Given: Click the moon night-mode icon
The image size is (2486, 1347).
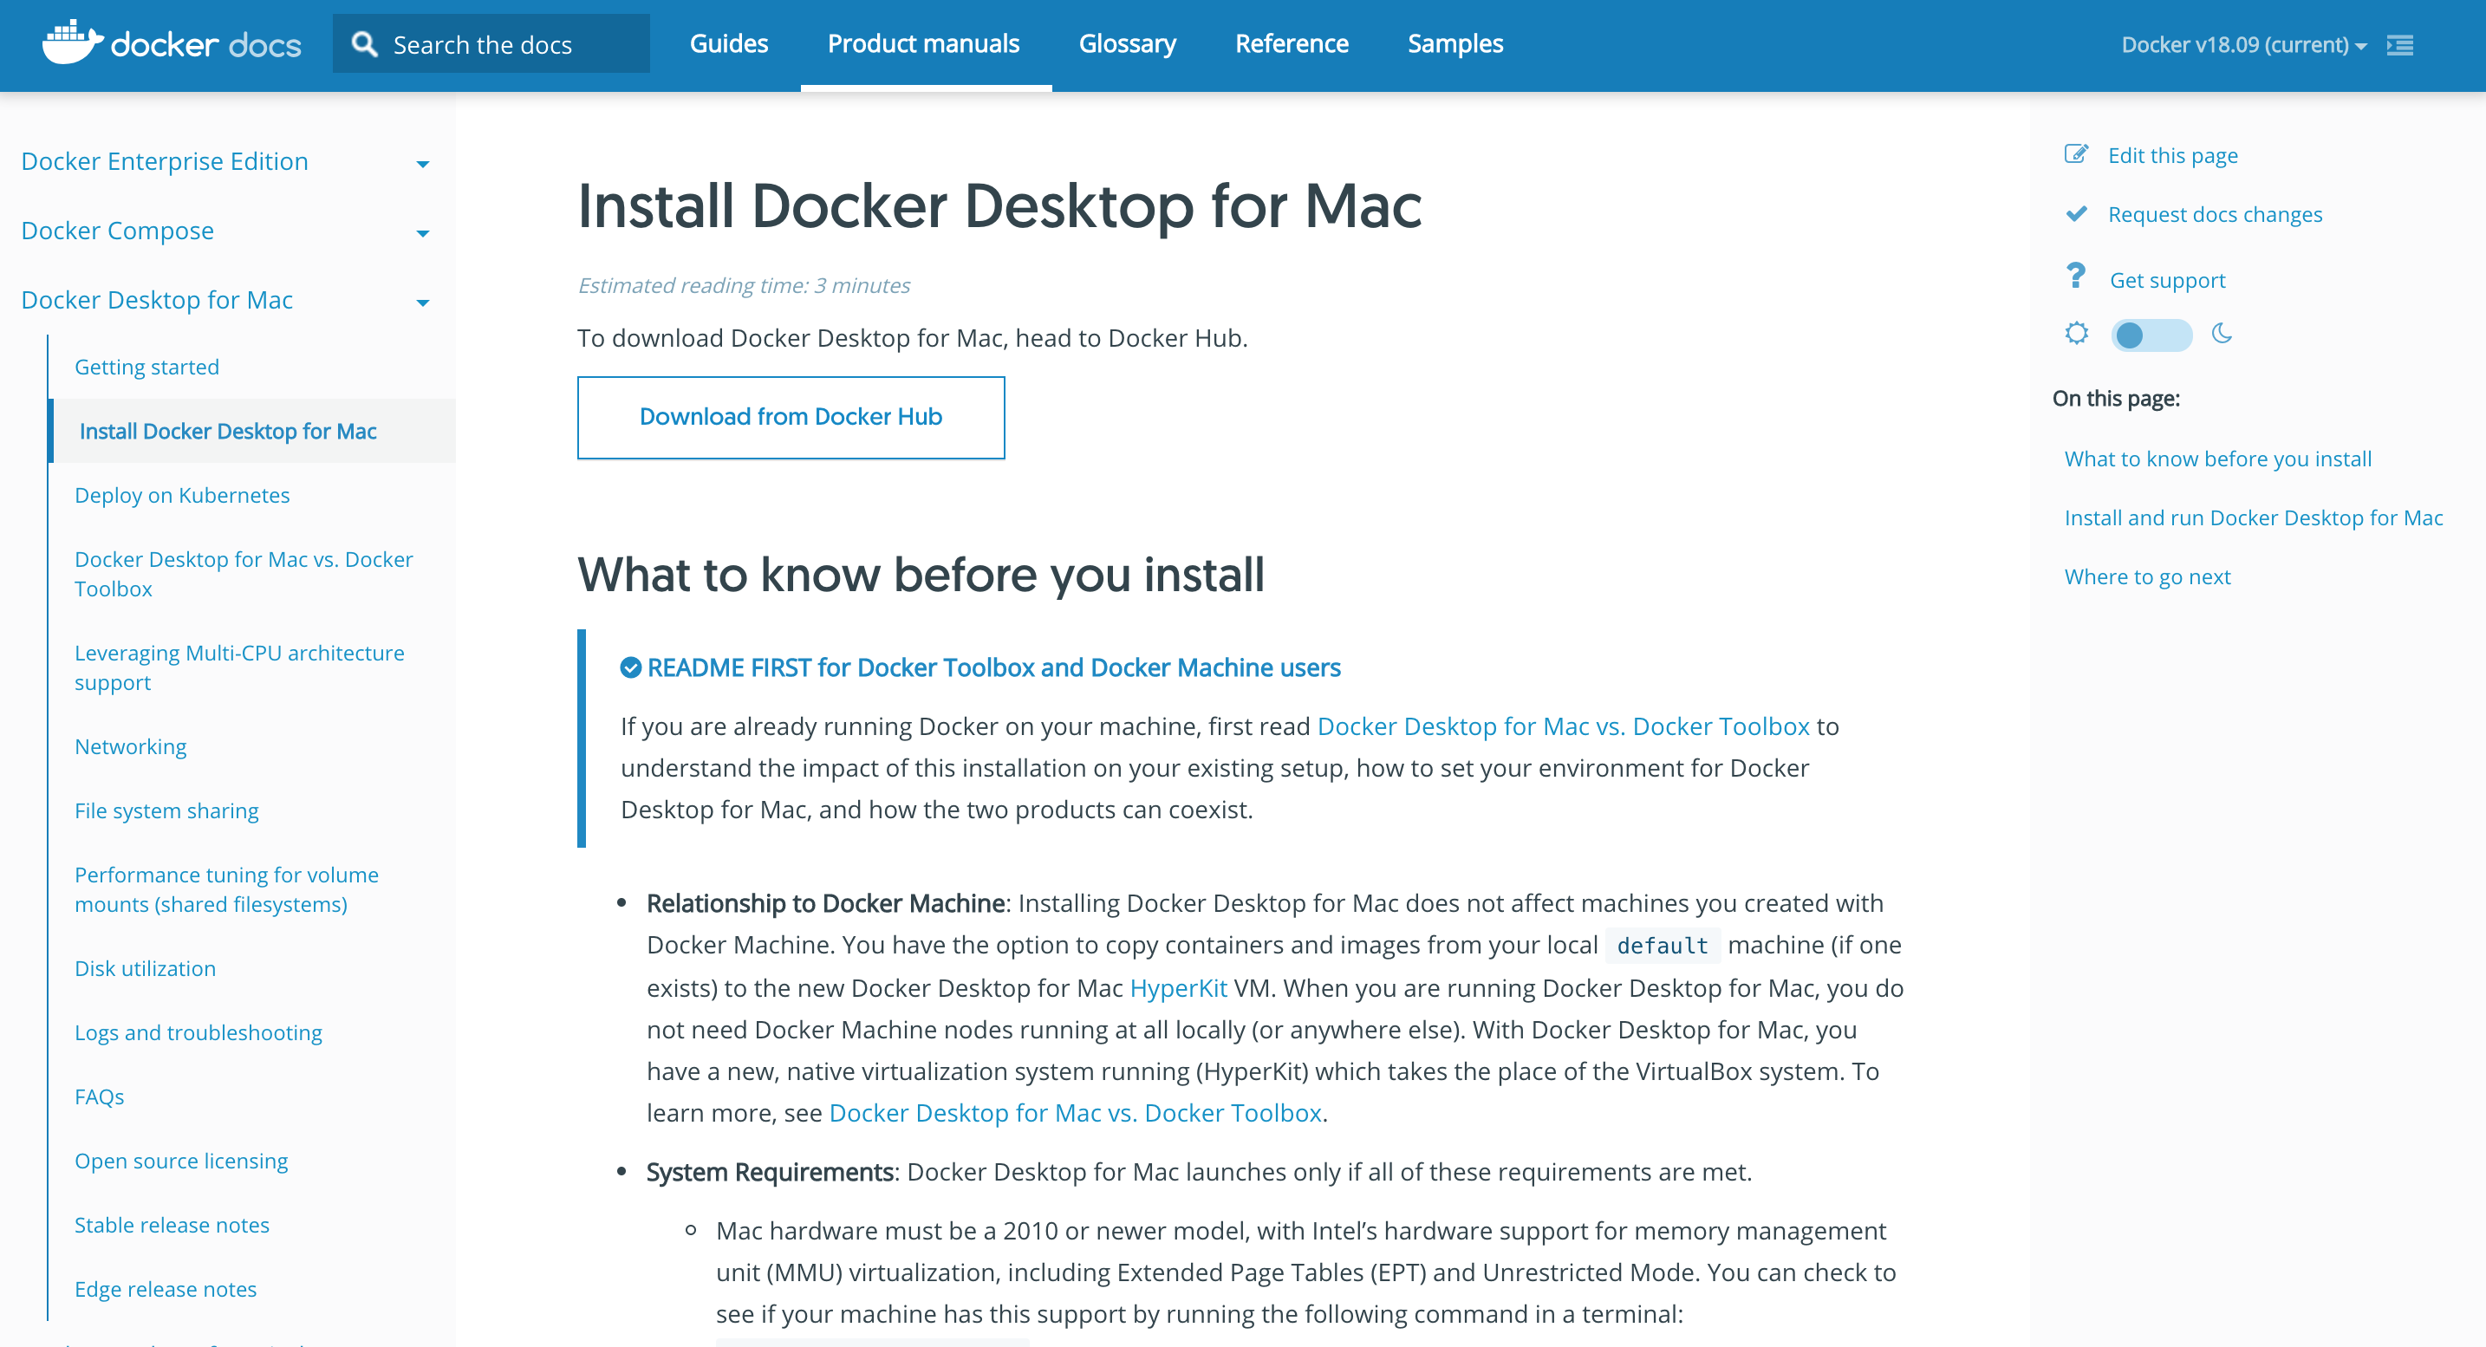Looking at the screenshot, I should point(2222,334).
